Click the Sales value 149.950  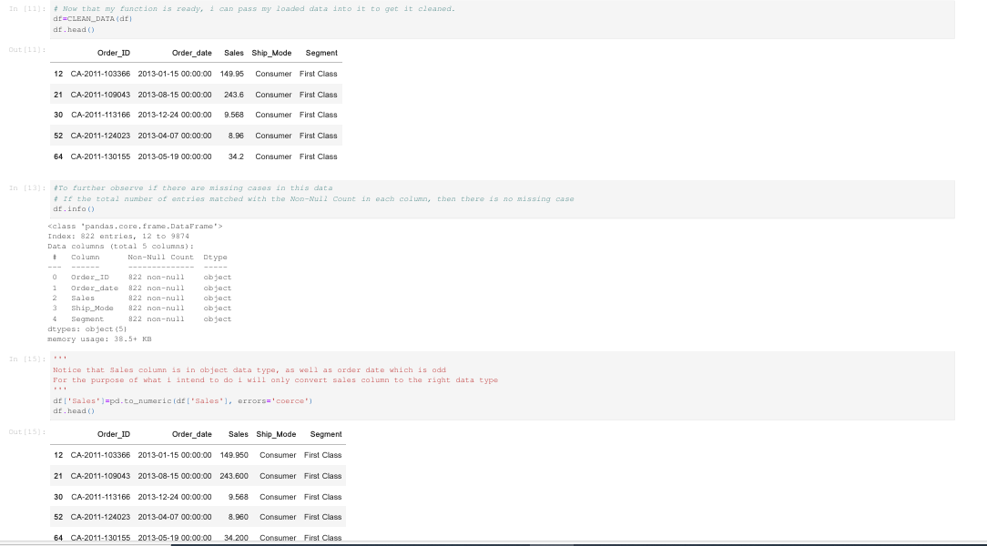coord(234,455)
